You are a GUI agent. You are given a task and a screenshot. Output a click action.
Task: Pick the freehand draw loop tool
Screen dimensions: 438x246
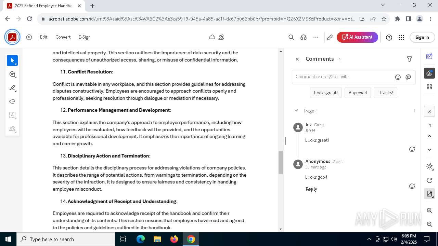12,101
